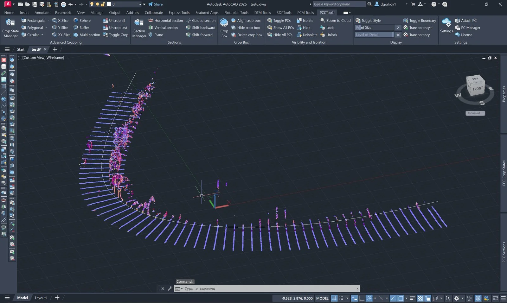Lock the selected point cloud

pos(327,28)
